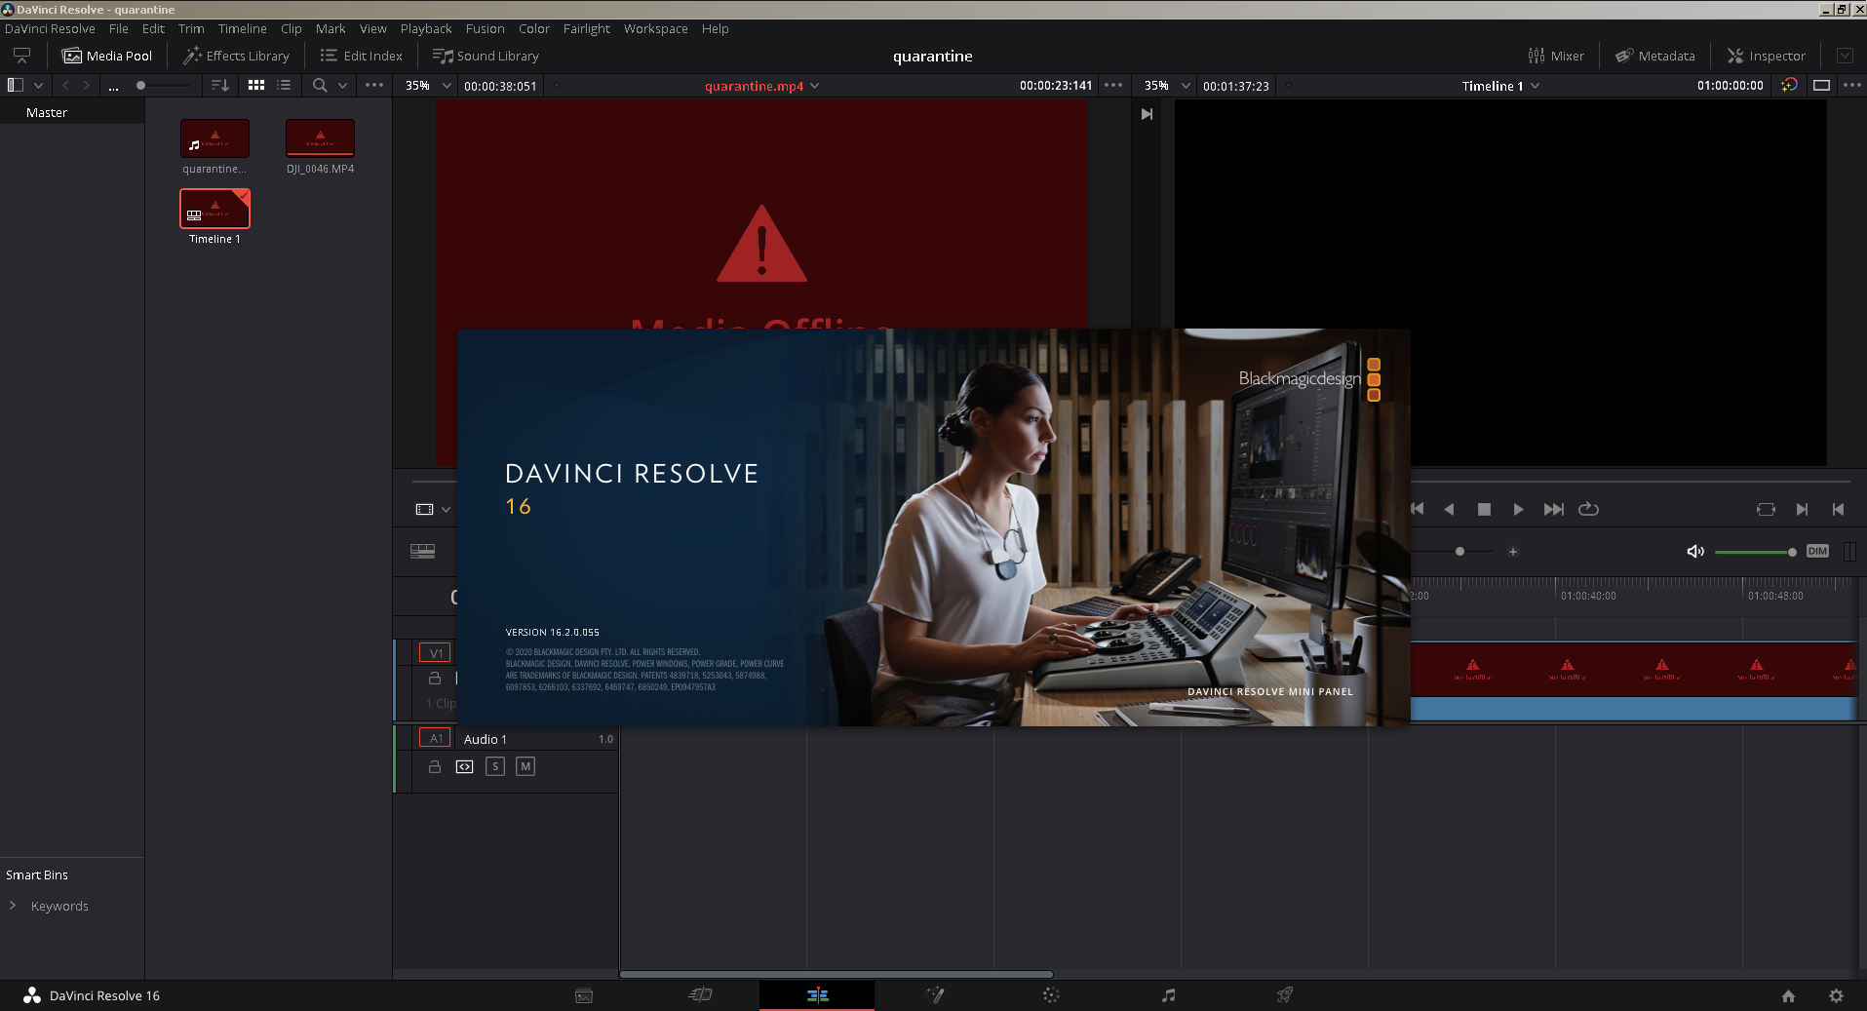The width and height of the screenshot is (1867, 1011).
Task: Adjust the green viewer volume slider
Action: (1755, 552)
